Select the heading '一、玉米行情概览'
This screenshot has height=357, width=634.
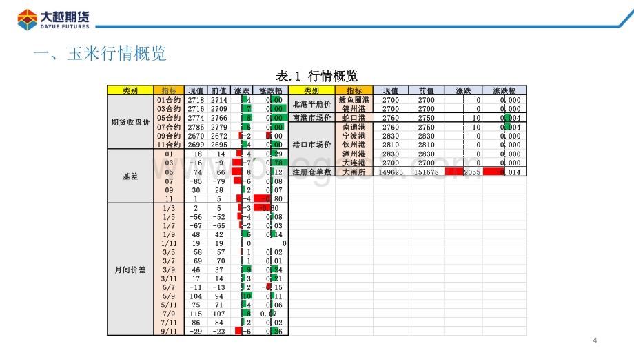click(100, 54)
